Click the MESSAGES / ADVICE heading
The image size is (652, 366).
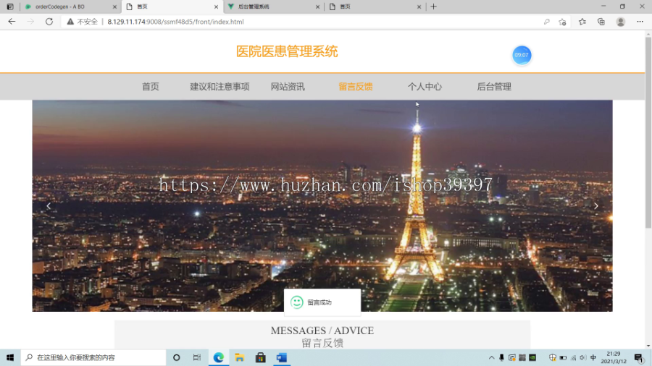click(x=322, y=331)
